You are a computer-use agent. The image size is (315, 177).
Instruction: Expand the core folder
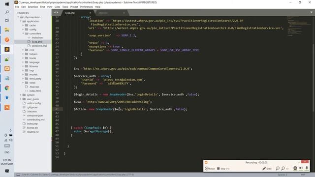(23, 50)
